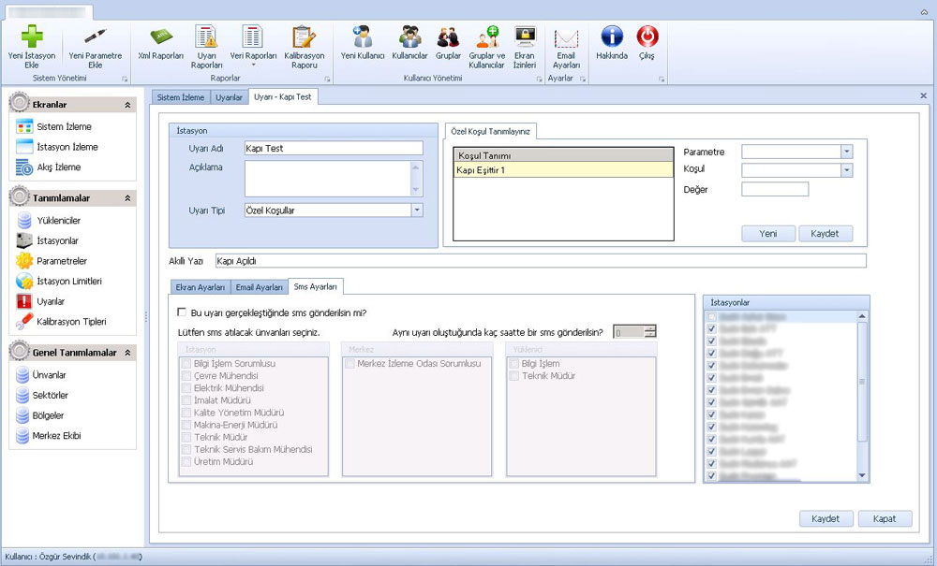Open Bölgeler in the sidebar
This screenshot has width=937, height=566.
tap(48, 415)
